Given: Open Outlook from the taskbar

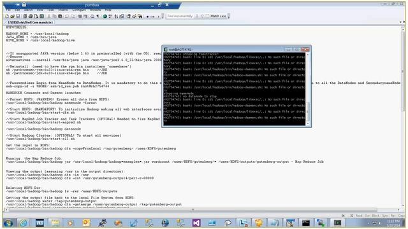Looking at the screenshot, I should point(87,223).
